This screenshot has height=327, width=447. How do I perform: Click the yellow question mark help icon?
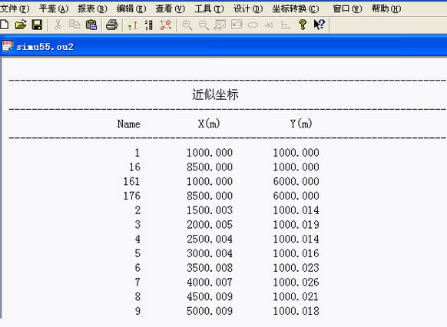pos(303,25)
